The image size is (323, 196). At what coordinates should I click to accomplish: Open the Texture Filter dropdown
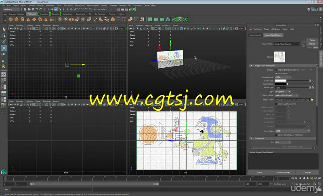287,96
